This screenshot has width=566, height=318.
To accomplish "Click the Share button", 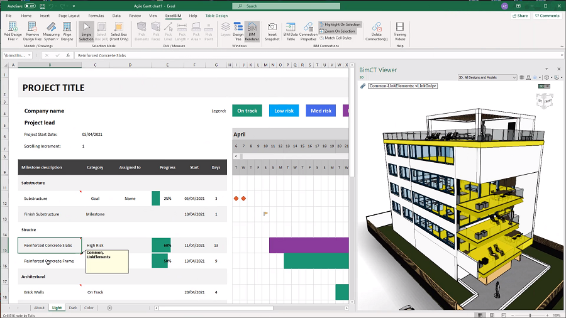I will point(521,15).
